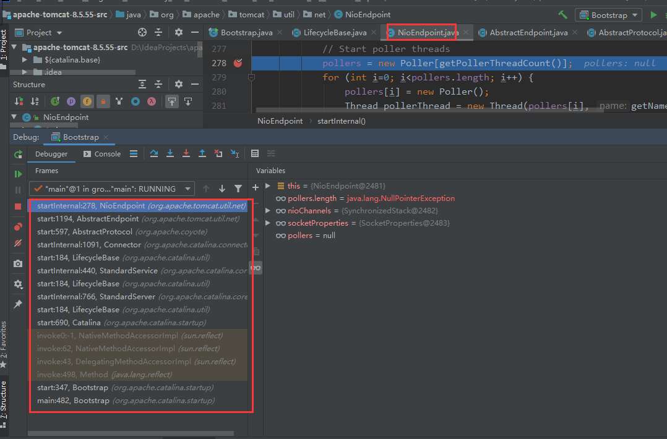Toggle show lambdas in Structure
The image size is (667, 439).
tap(152, 101)
